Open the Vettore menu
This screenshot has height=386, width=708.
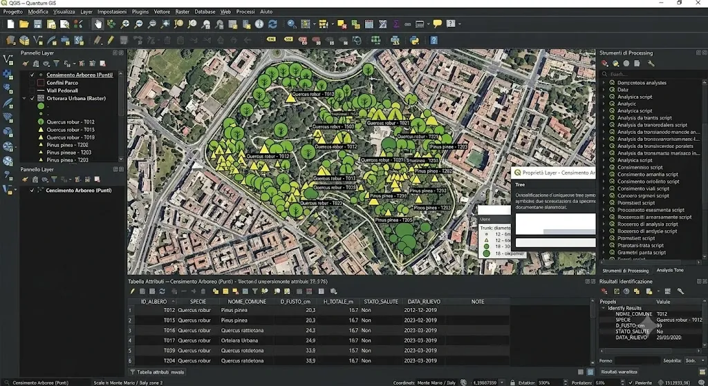[162, 11]
